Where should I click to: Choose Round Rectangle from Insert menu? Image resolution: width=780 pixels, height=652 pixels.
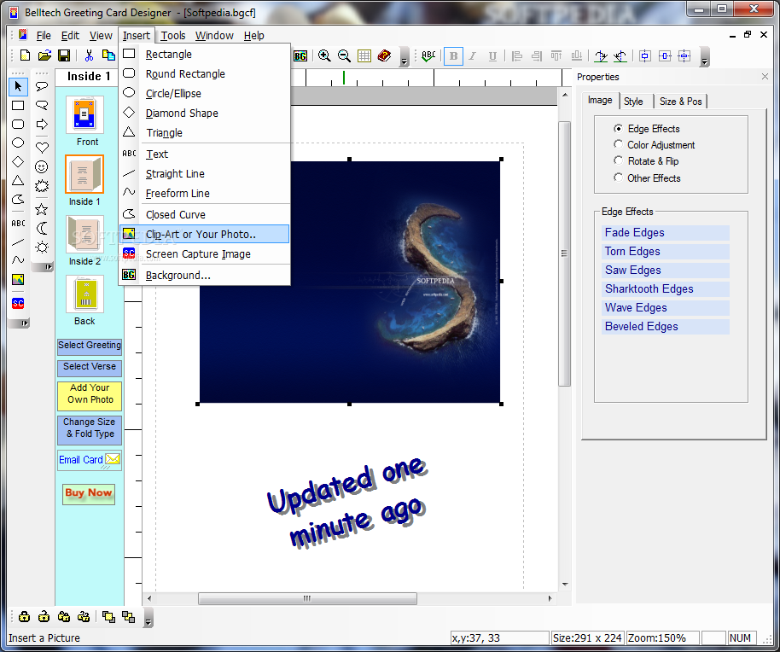[x=204, y=73]
